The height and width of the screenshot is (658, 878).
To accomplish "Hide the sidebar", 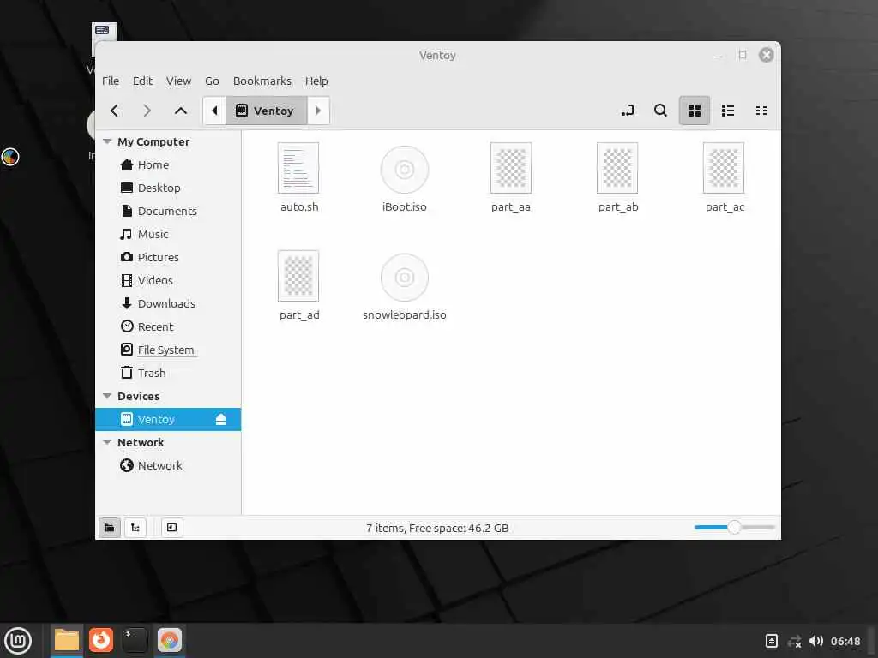I will [x=171, y=527].
